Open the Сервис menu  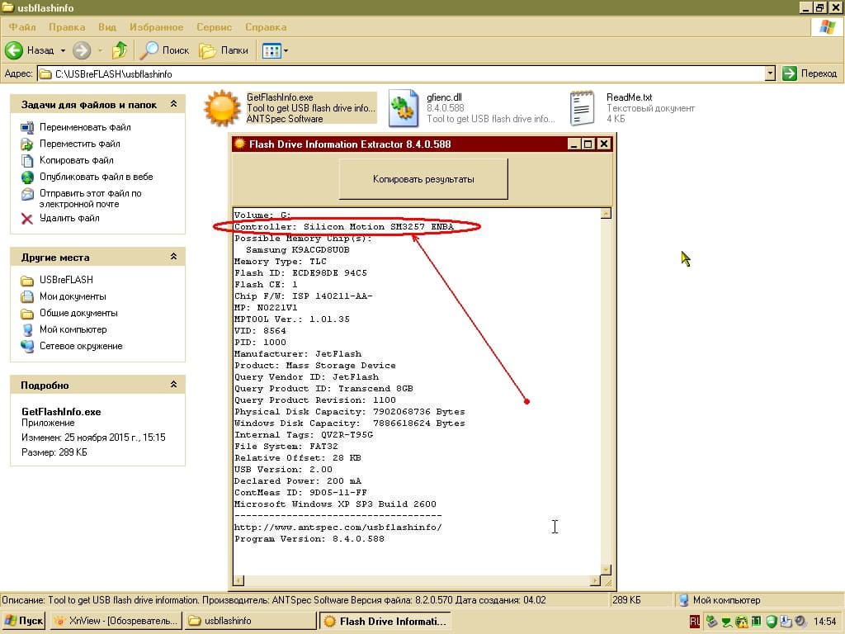tap(214, 27)
